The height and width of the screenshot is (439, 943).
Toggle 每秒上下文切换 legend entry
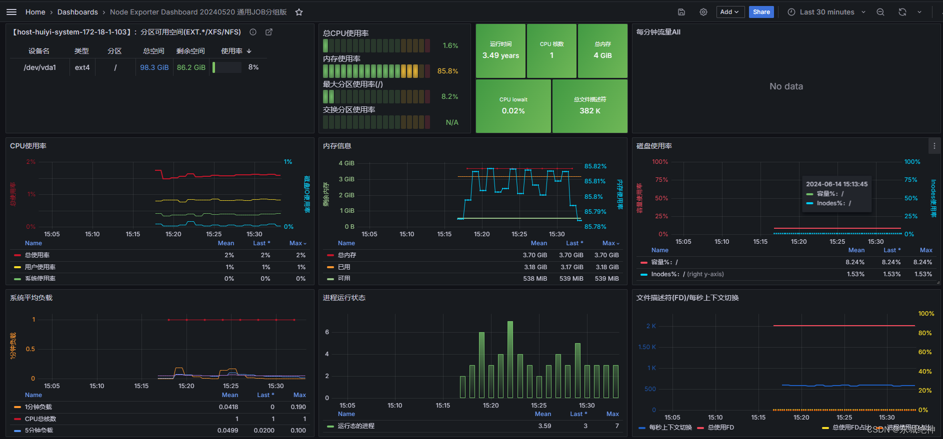click(670, 428)
